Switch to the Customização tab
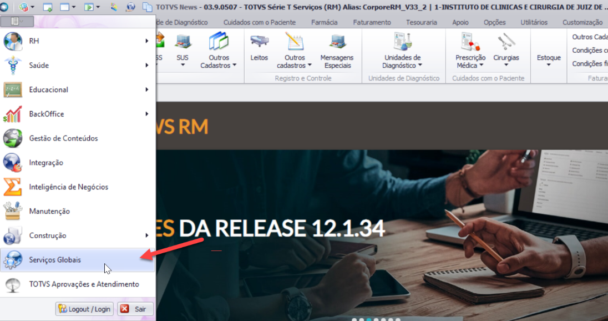This screenshot has width=608, height=321. tap(582, 23)
